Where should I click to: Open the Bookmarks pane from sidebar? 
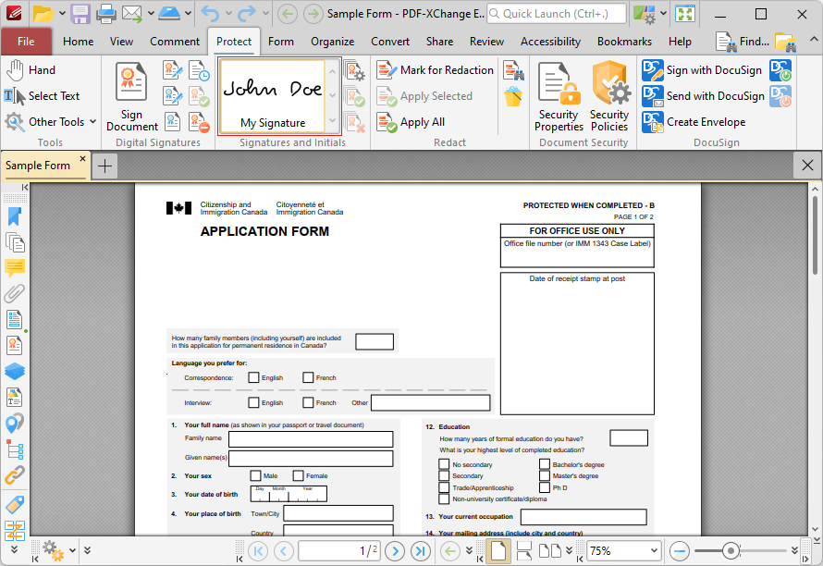(x=15, y=216)
